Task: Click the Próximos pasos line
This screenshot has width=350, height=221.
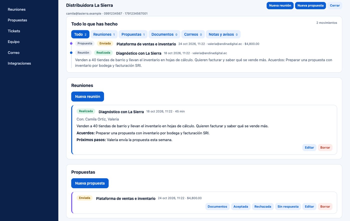Action: [x=124, y=140]
